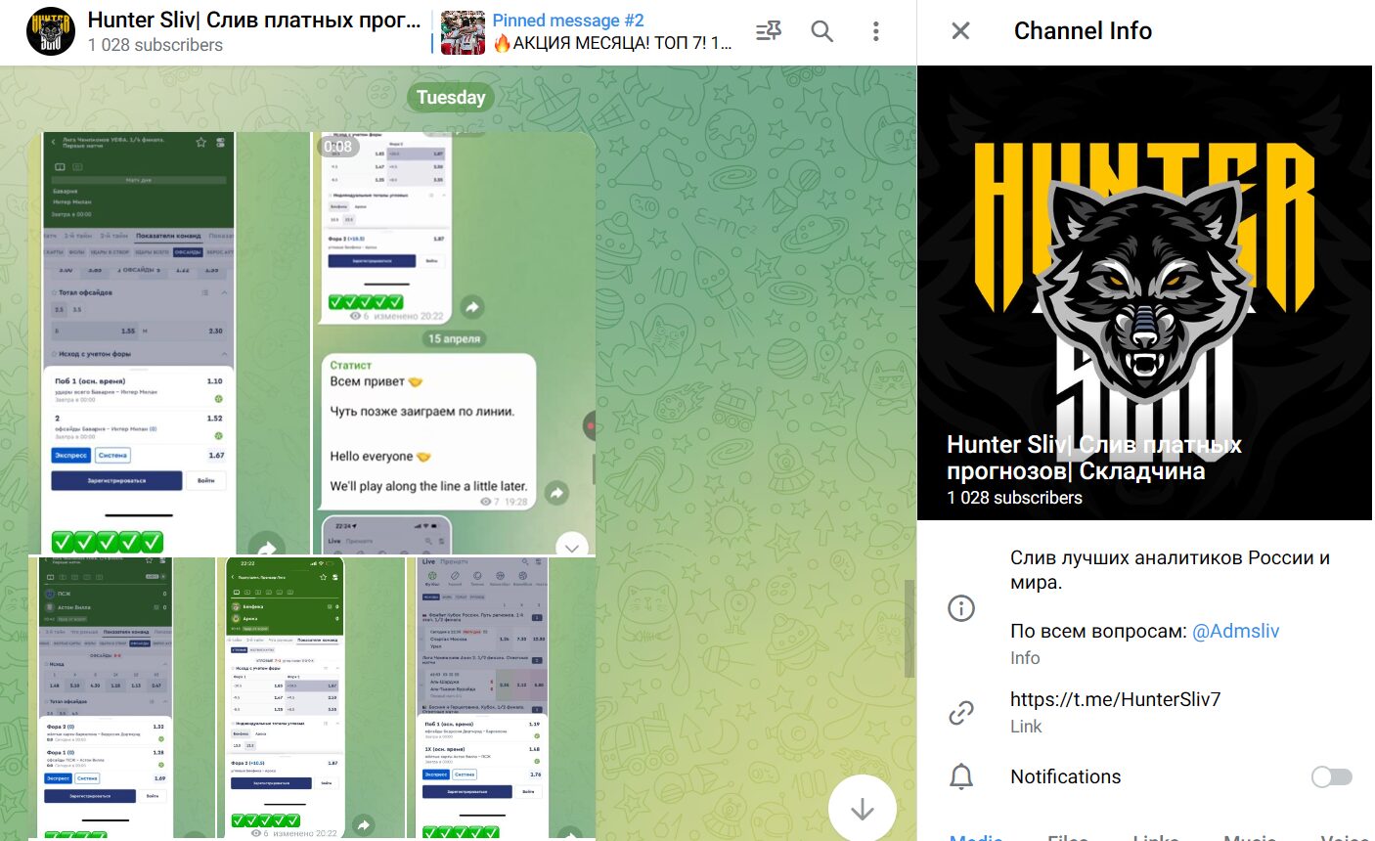Image resolution: width=1375 pixels, height=841 pixels.
Task: Click the 'Channel Info' panel title
Action: point(1083,31)
